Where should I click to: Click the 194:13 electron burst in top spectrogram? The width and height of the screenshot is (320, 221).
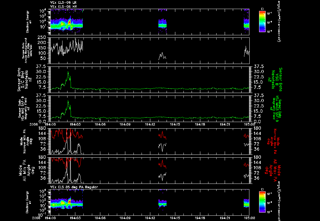pyautogui.click(x=162, y=23)
